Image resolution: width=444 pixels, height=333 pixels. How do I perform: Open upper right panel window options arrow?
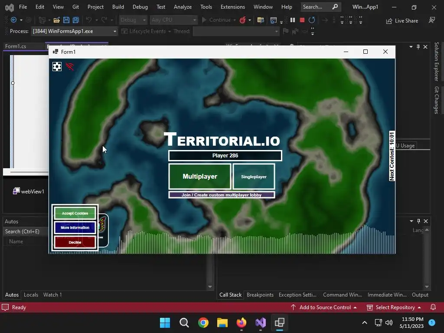tap(411, 47)
